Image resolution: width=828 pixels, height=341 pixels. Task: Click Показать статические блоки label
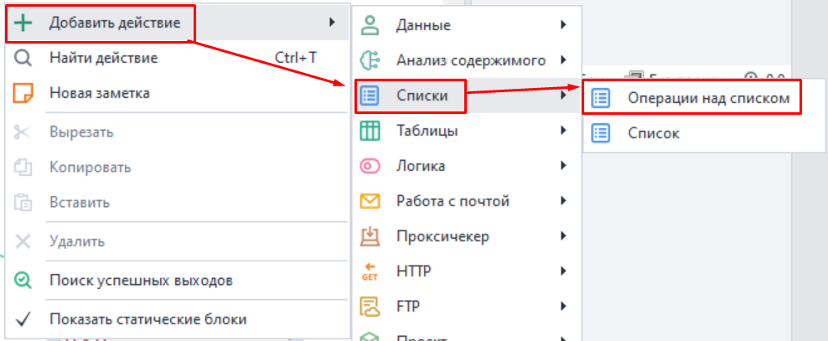point(148,319)
